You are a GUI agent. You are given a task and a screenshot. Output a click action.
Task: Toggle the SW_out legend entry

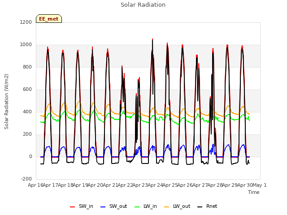(113, 206)
